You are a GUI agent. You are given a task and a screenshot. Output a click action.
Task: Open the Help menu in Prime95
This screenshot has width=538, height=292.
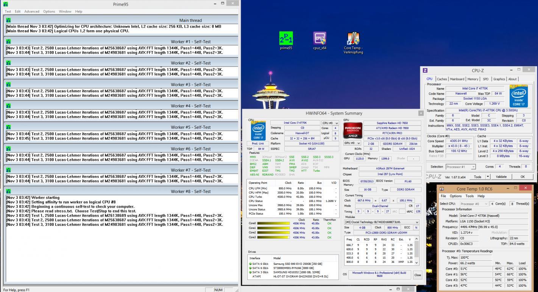[78, 11]
